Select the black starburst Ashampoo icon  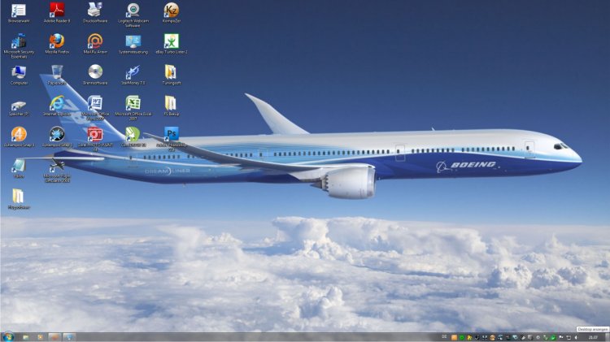coord(57,136)
